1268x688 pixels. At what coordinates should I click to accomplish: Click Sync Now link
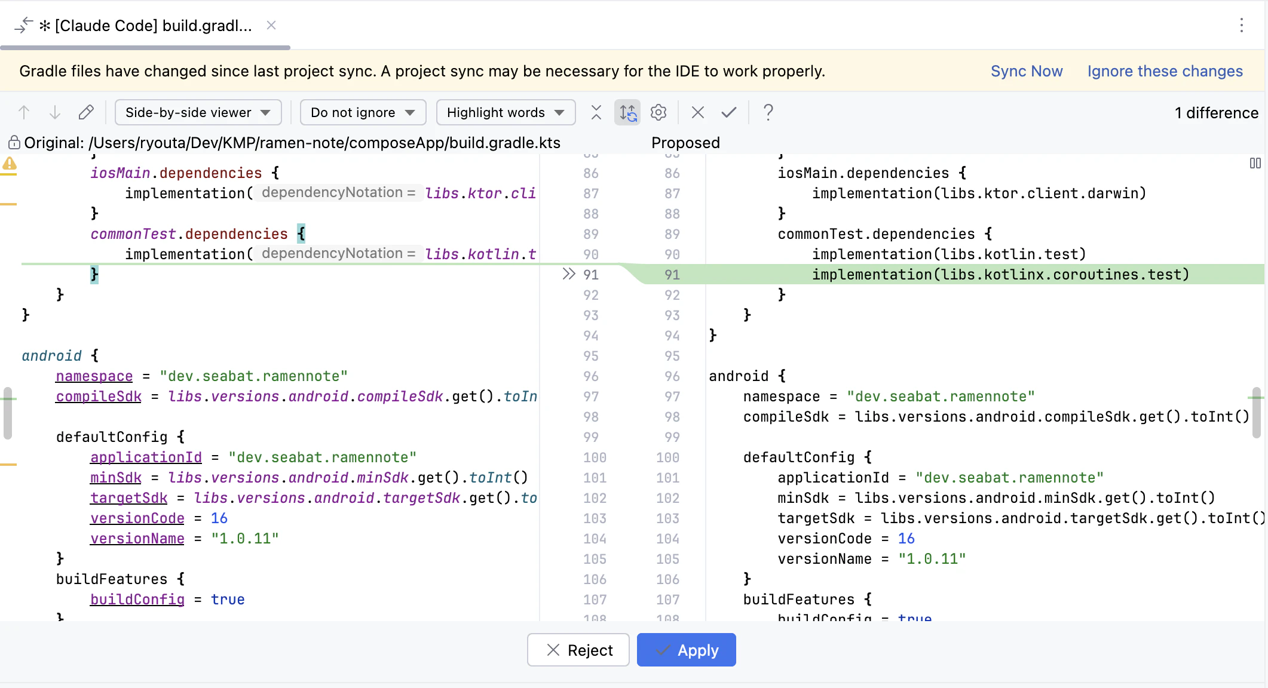click(x=1027, y=71)
